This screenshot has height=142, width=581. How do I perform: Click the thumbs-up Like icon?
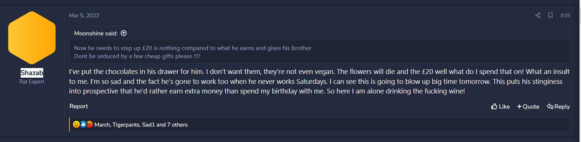[494, 106]
